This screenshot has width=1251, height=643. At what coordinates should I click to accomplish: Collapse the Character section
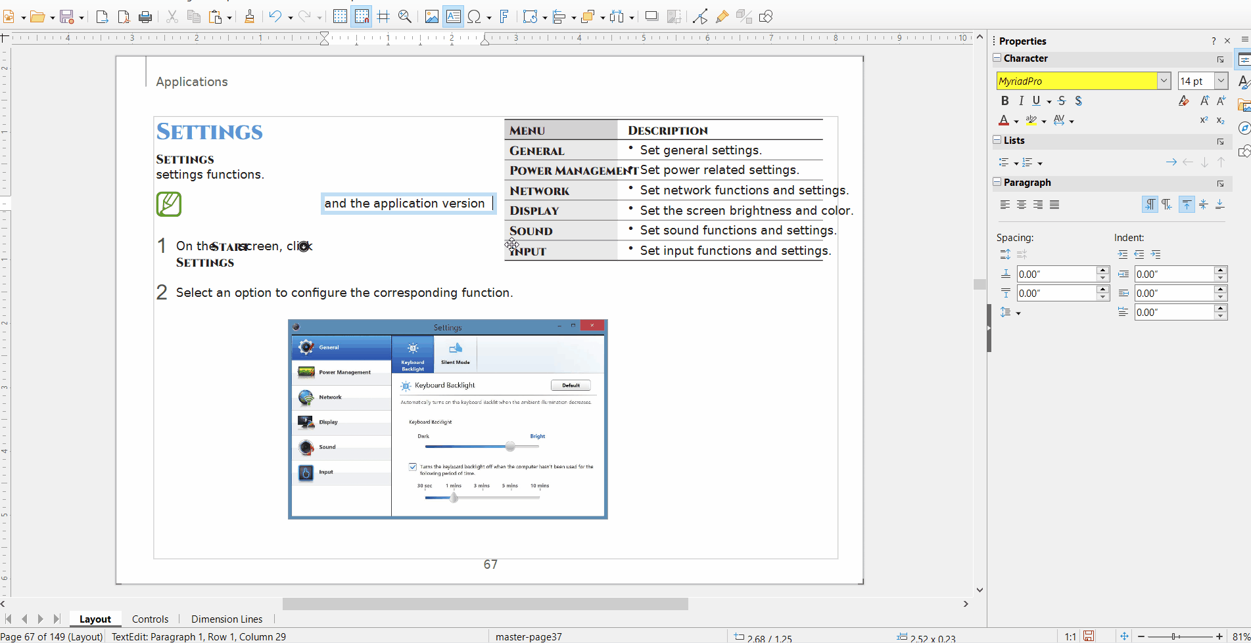click(997, 58)
